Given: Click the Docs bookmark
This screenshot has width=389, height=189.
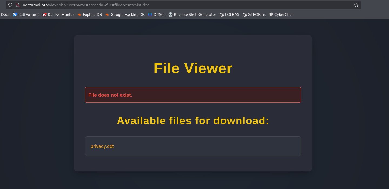Looking at the screenshot, I should click(5, 15).
